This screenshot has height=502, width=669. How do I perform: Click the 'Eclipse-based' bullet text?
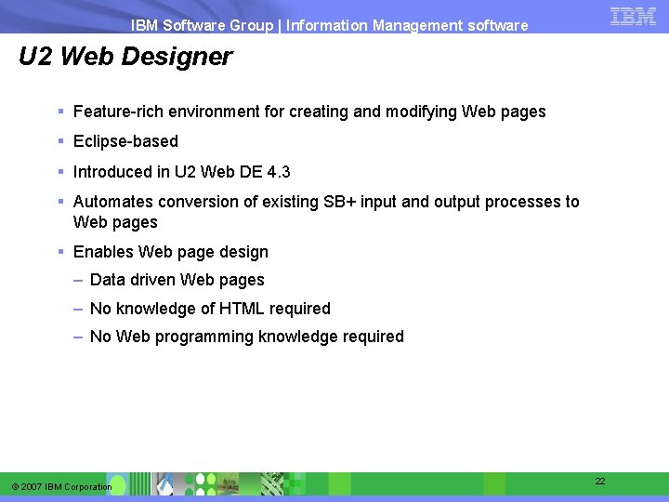click(x=125, y=141)
